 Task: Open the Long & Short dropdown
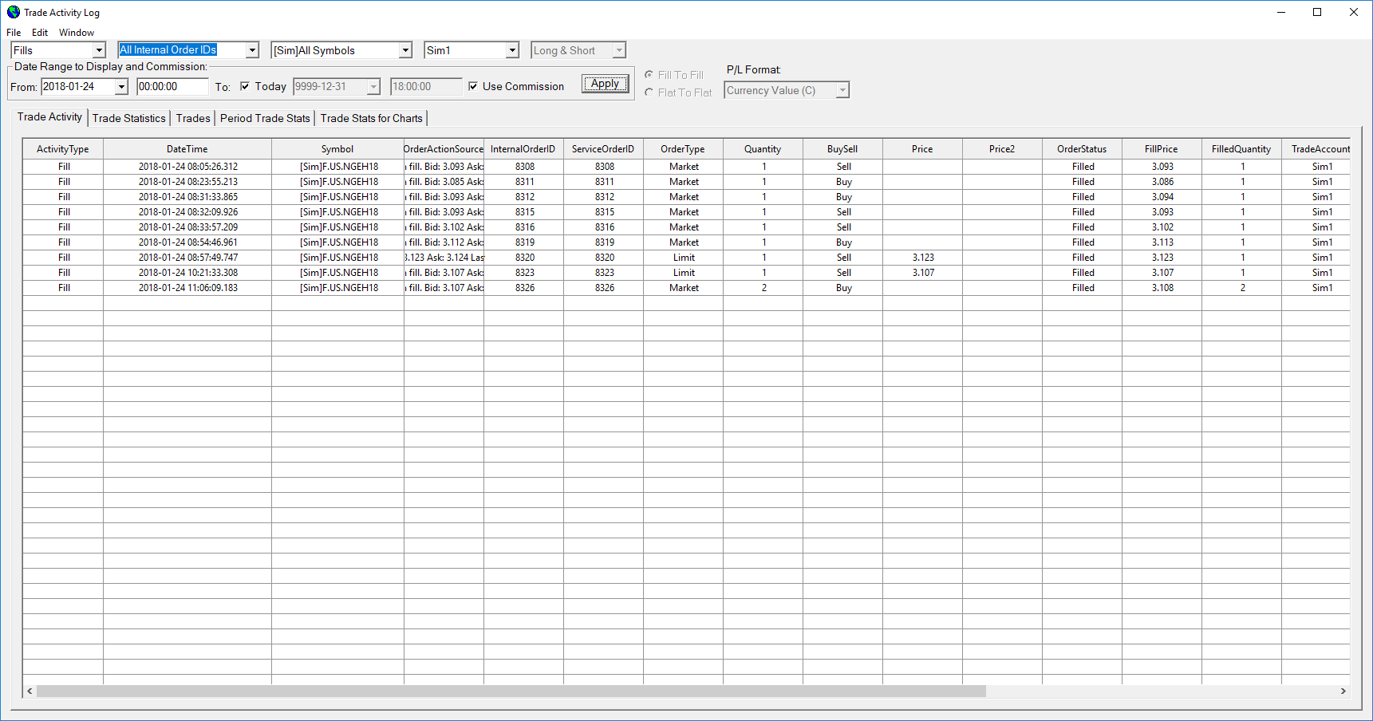pyautogui.click(x=619, y=50)
